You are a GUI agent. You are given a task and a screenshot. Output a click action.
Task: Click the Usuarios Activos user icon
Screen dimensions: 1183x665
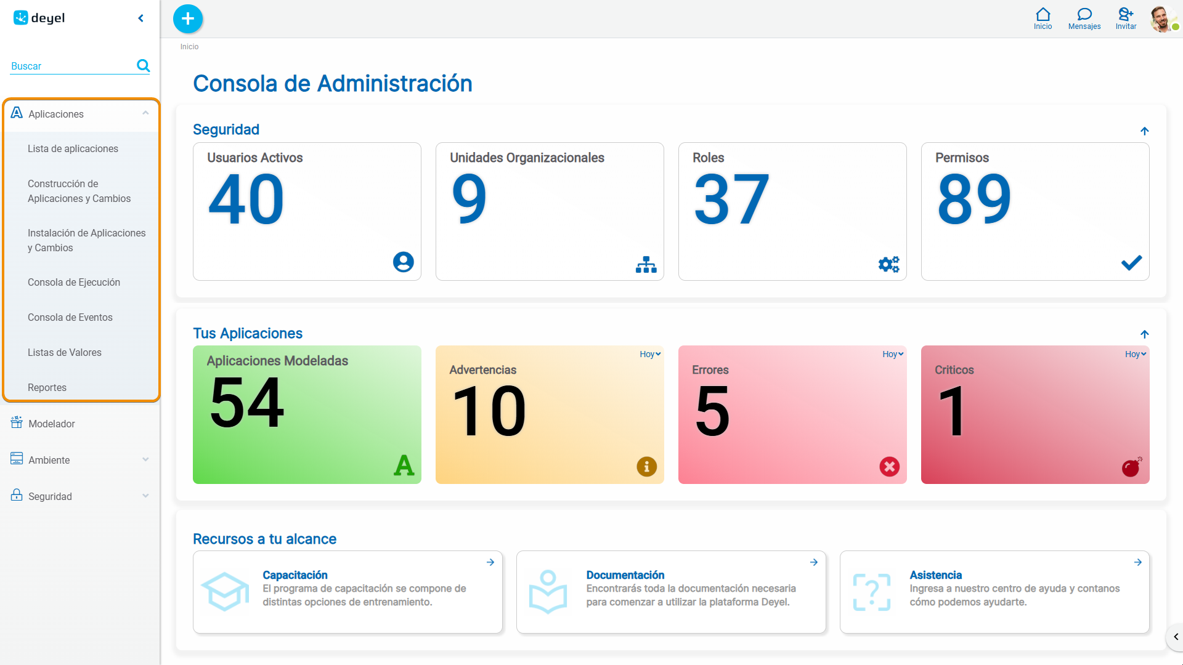[x=403, y=262]
